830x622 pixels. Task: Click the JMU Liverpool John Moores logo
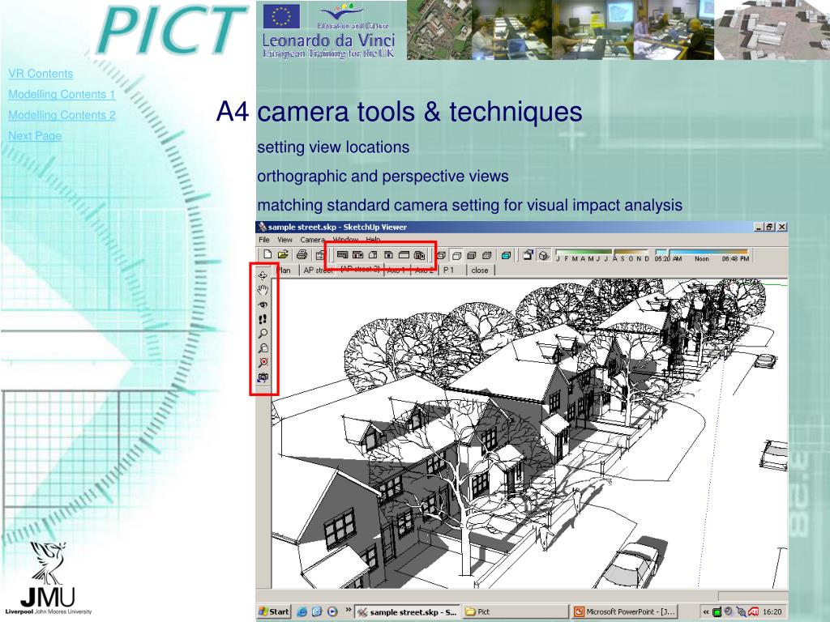(49, 577)
